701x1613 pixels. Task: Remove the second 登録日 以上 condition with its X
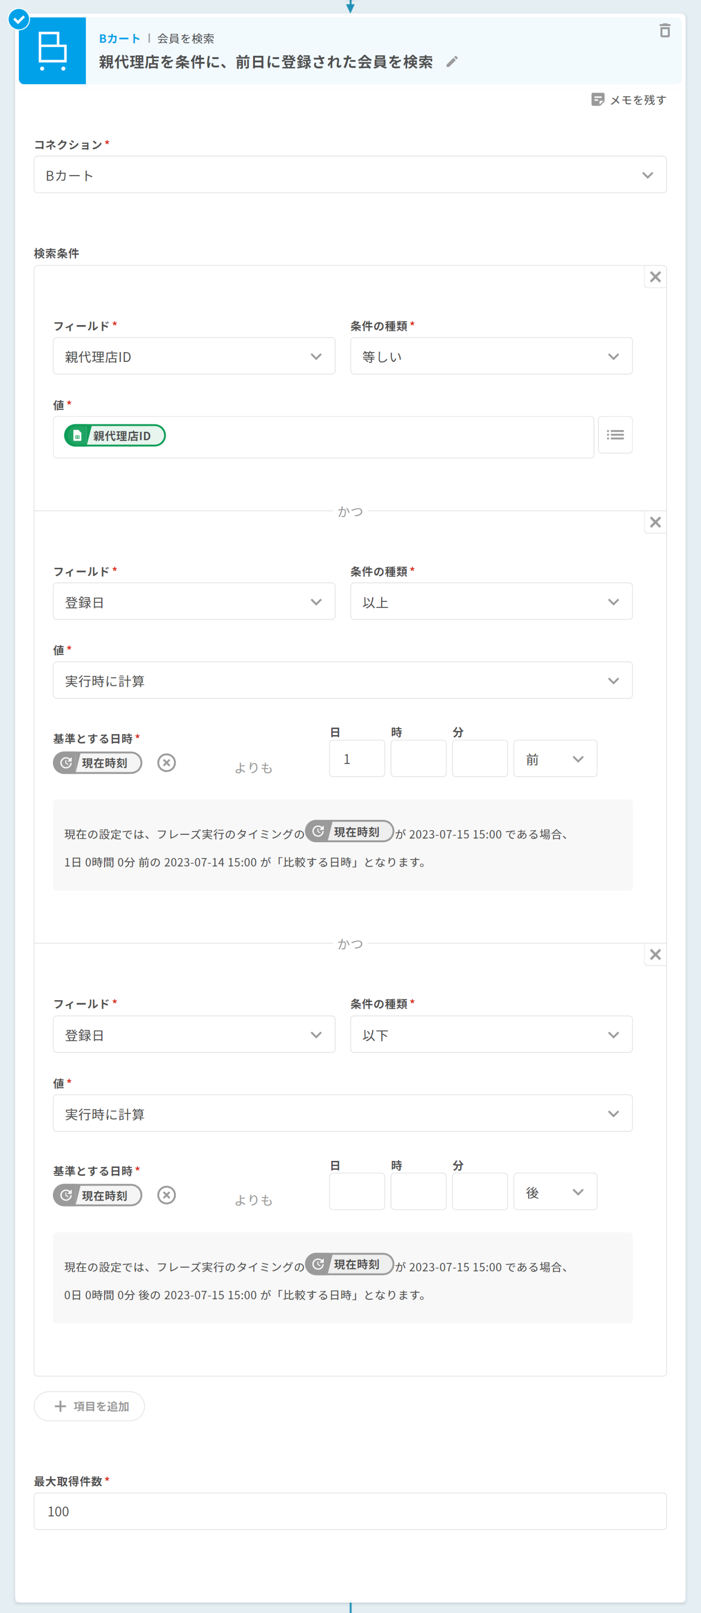[655, 522]
